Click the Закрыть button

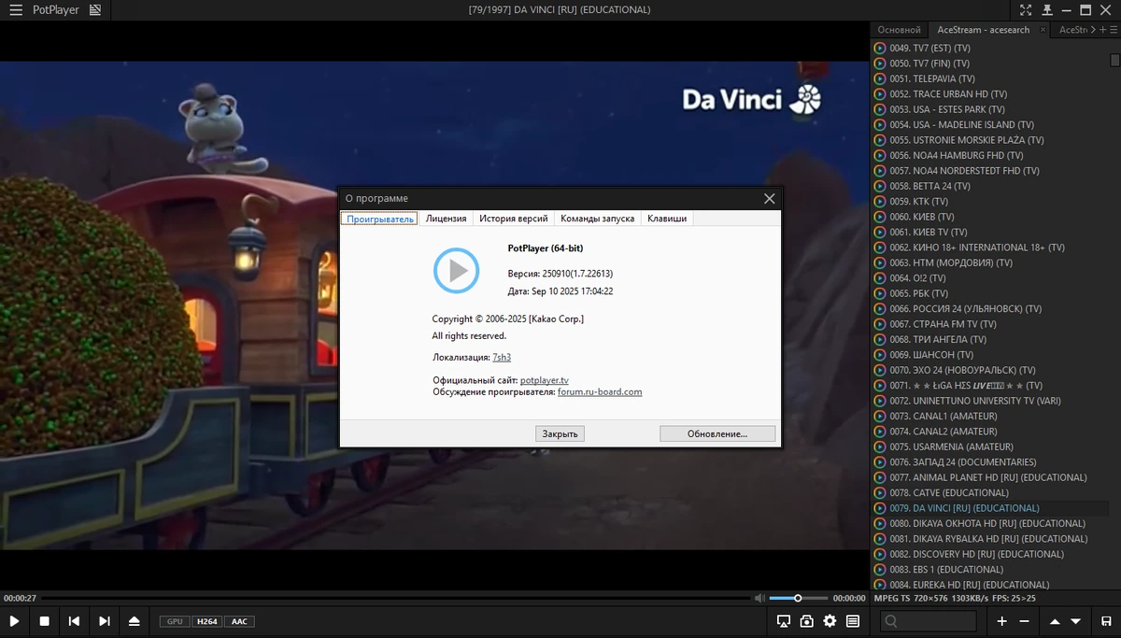560,433
